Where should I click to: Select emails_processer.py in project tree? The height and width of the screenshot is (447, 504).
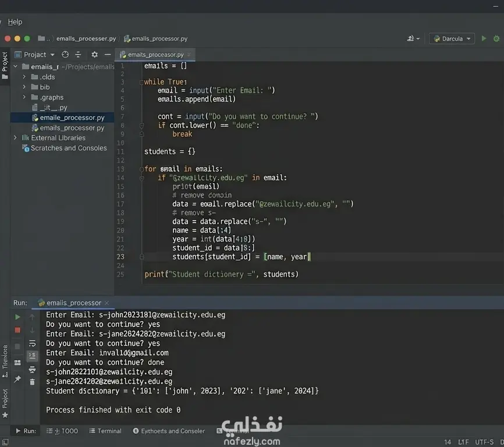point(68,128)
